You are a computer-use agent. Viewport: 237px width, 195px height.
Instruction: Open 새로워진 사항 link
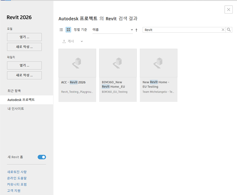[x=17, y=172]
